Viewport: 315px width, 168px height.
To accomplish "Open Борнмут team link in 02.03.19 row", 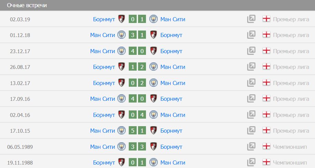I will (104, 19).
